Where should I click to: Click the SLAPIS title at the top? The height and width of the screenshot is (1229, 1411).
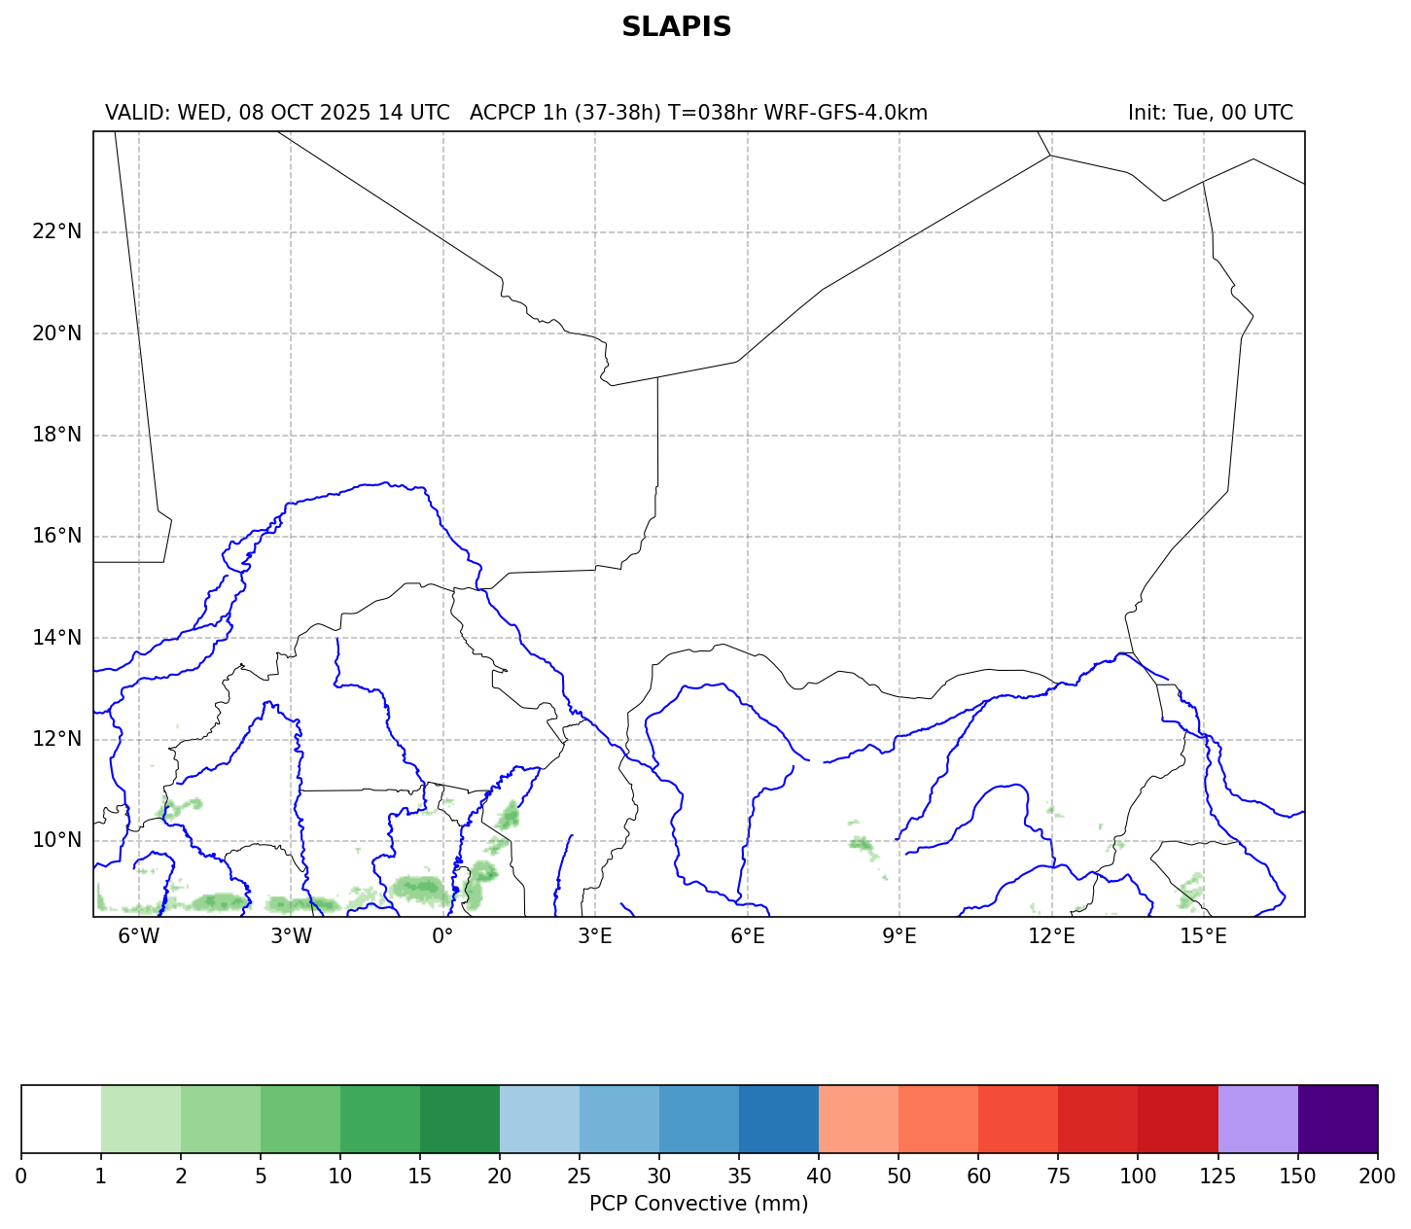tap(676, 27)
